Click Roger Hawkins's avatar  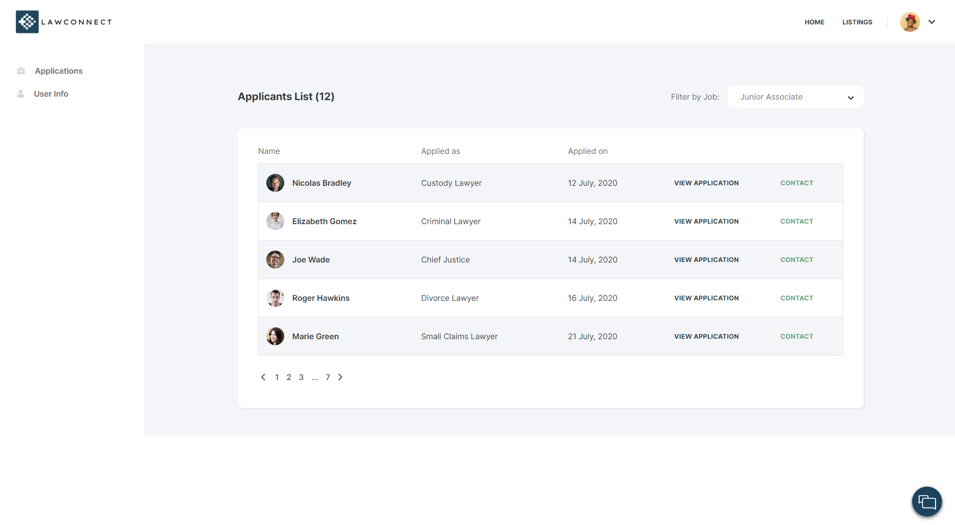275,298
